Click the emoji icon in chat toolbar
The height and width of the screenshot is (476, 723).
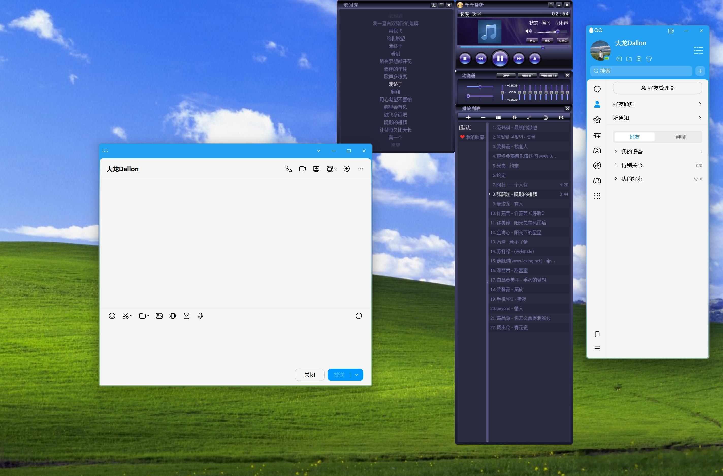[x=112, y=316]
